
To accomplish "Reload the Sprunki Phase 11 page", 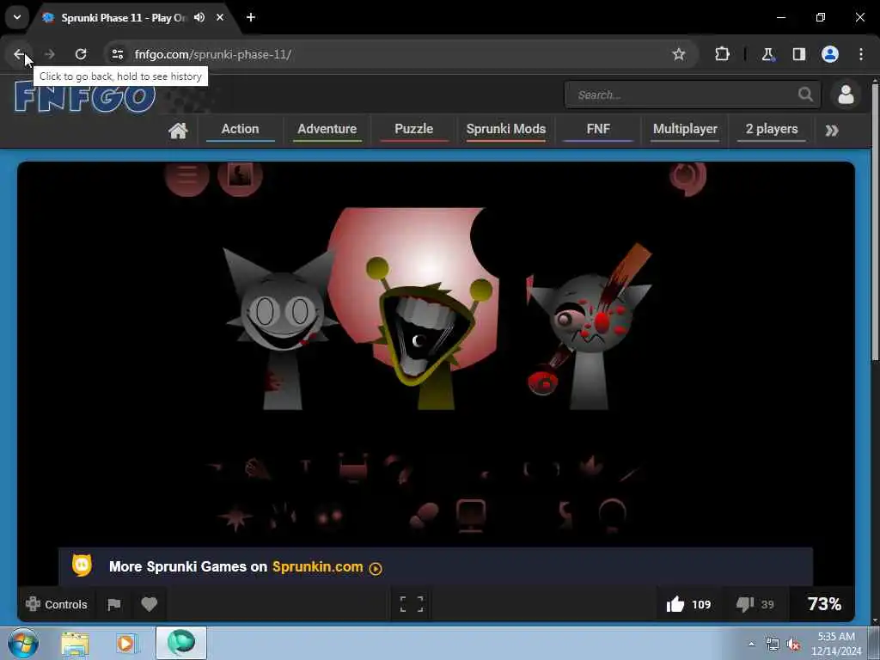I will (81, 54).
